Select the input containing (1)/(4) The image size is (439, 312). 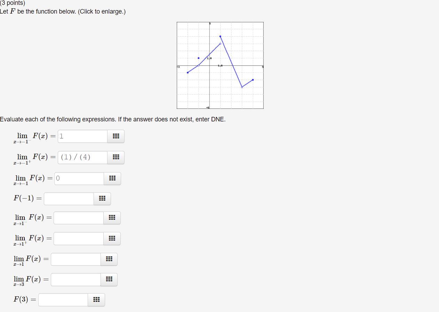(x=82, y=157)
